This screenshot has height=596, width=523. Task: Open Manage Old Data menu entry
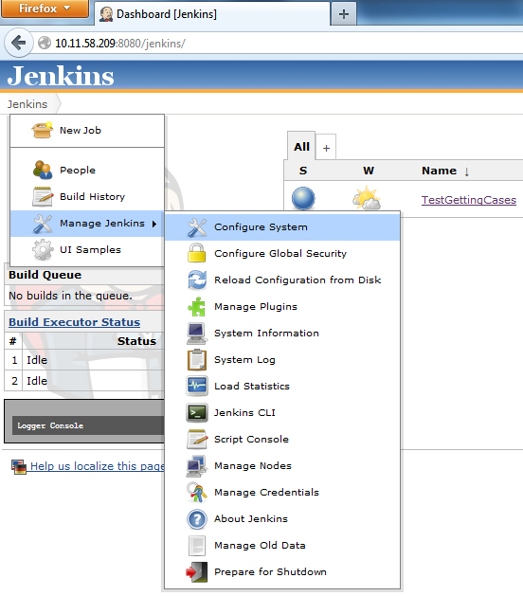tap(282, 546)
